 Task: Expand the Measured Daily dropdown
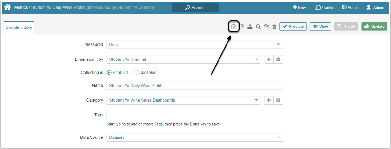click(x=195, y=44)
